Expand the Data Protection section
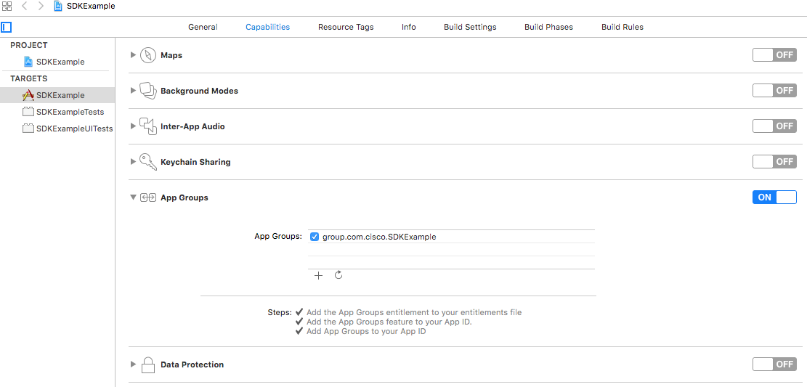The image size is (807, 387). tap(134, 364)
